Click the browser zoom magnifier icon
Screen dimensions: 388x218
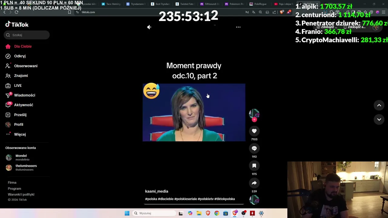click(260, 12)
